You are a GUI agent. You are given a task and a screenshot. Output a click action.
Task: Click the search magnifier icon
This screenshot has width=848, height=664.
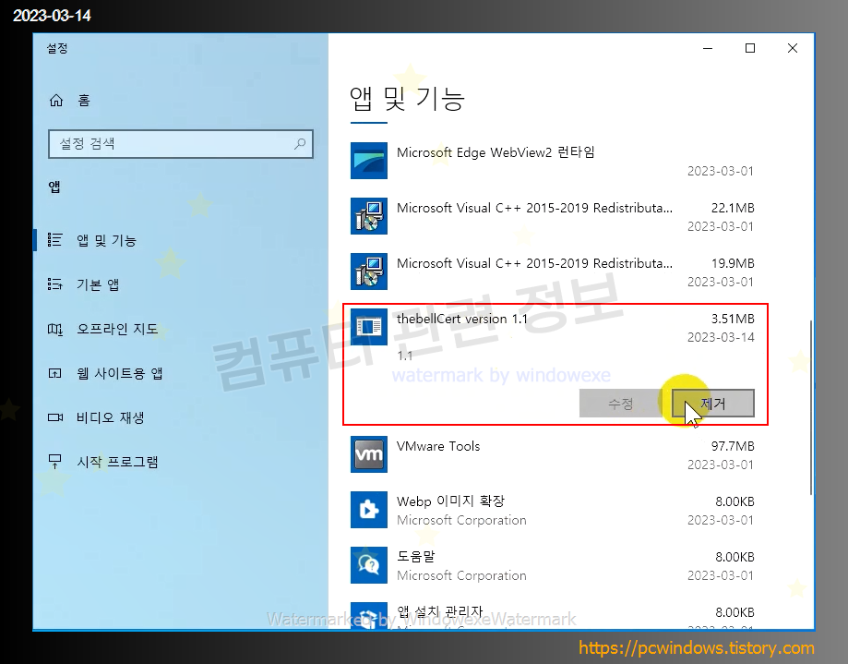(300, 144)
